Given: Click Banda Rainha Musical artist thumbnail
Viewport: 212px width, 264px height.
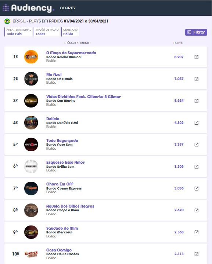Looking at the screenshot, I should point(31,57).
